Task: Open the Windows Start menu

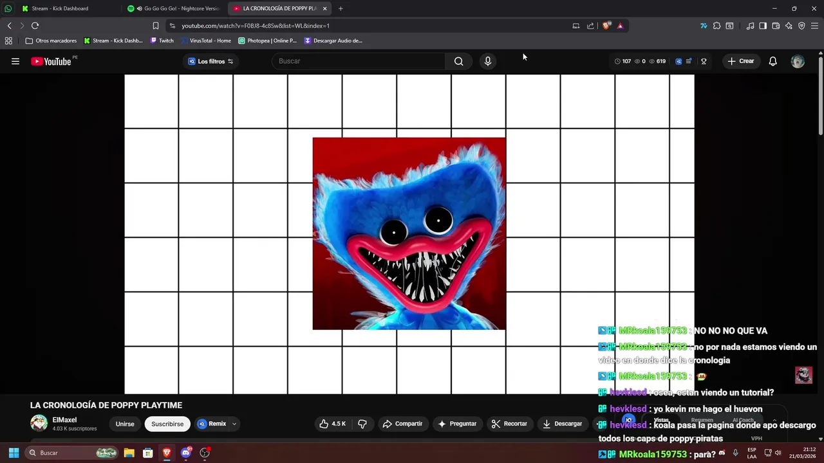Action: (14, 453)
